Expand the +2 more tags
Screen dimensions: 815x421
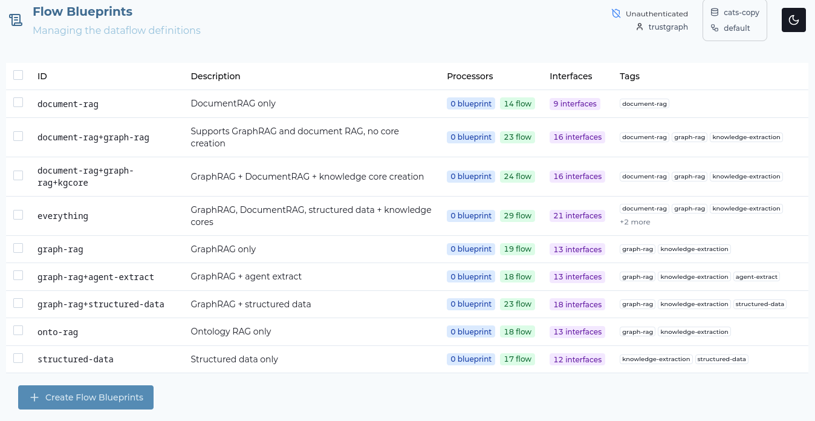point(635,222)
